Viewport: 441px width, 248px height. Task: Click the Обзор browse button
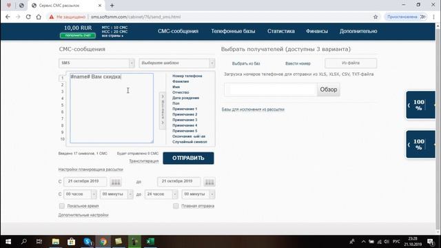(x=329, y=90)
